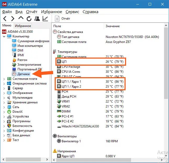Click the tree panel's horizontal scroll left arrow
Image resolution: width=169 pixels, height=163 pixels.
click(x=3, y=159)
